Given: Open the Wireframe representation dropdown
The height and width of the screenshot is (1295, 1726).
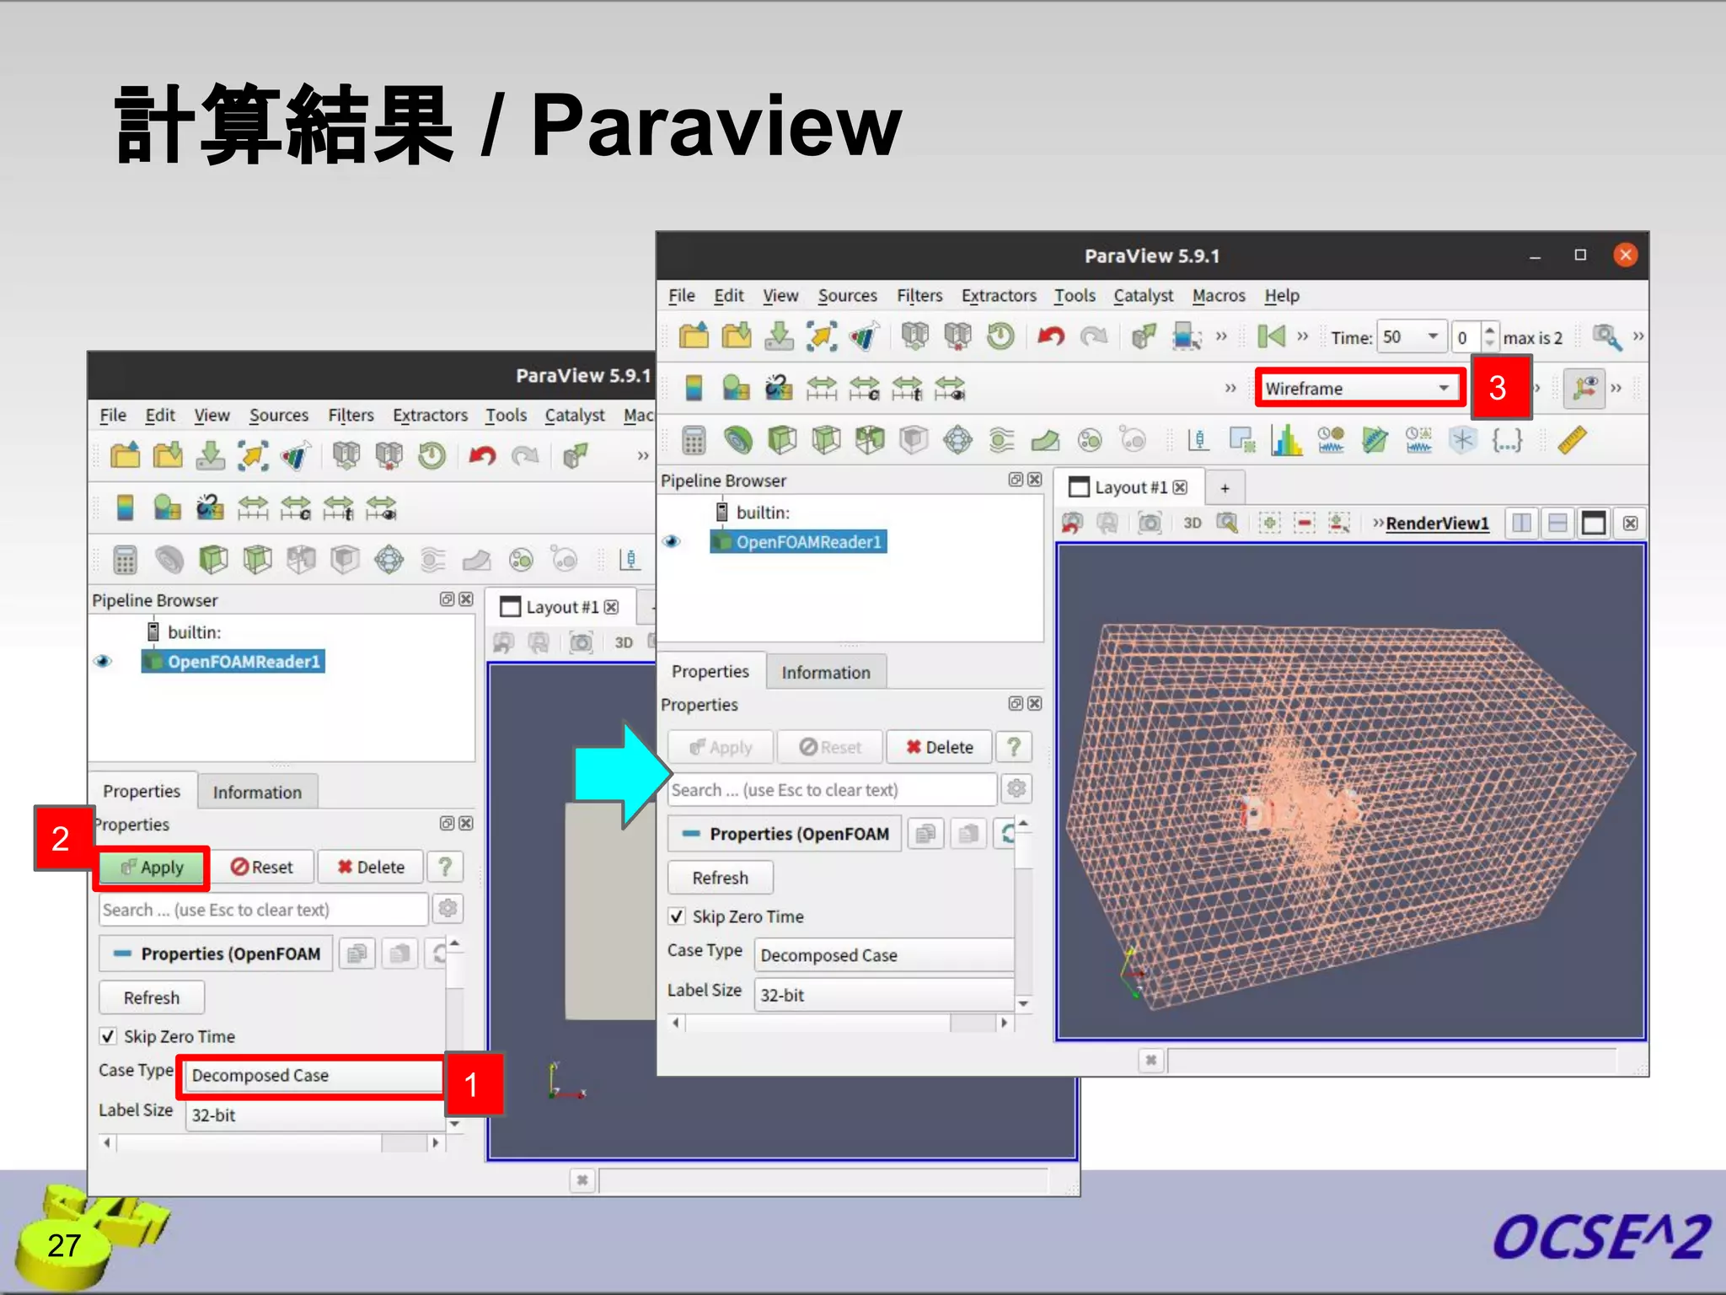Looking at the screenshot, I should [x=1359, y=388].
